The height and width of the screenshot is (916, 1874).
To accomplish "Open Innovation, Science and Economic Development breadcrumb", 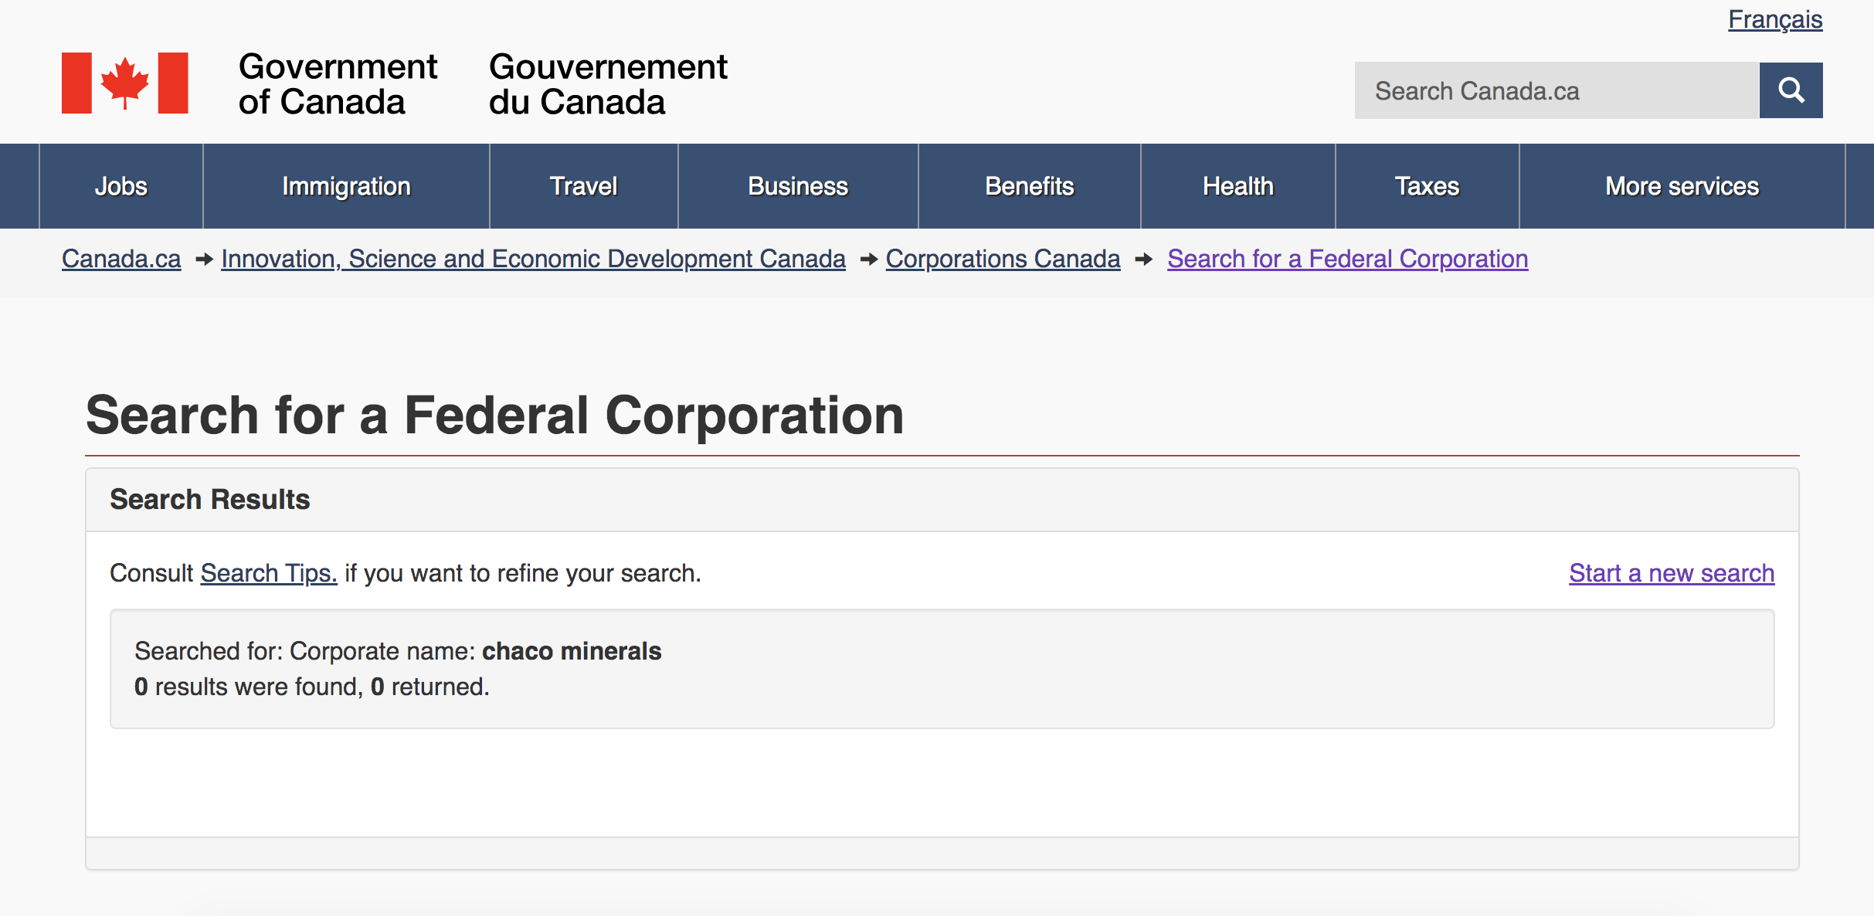I will [x=533, y=259].
